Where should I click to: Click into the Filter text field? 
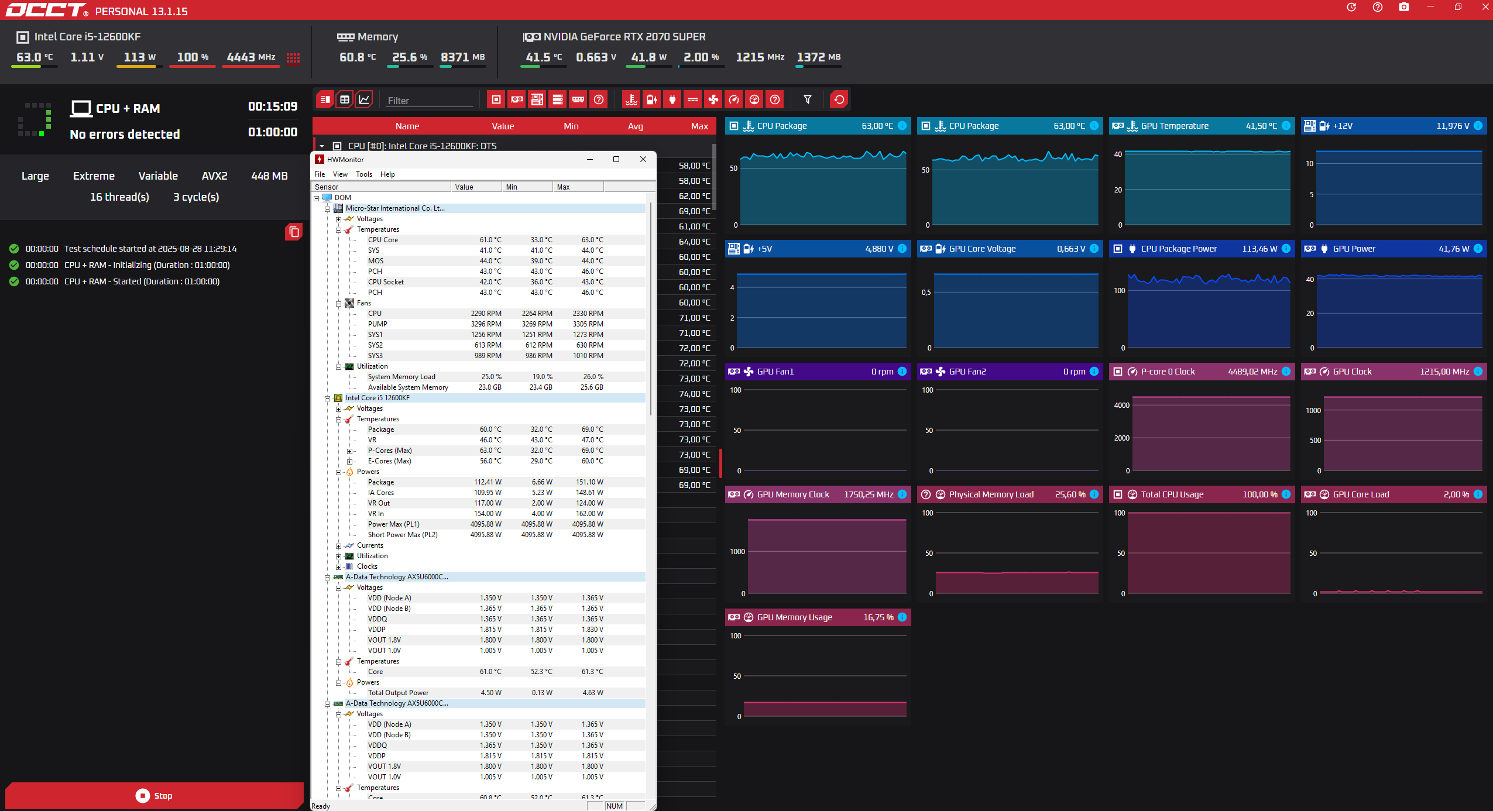click(x=429, y=101)
